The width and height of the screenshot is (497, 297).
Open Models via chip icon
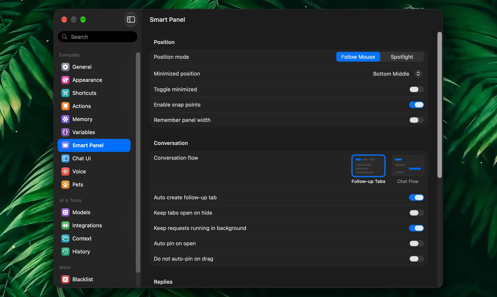coord(65,212)
